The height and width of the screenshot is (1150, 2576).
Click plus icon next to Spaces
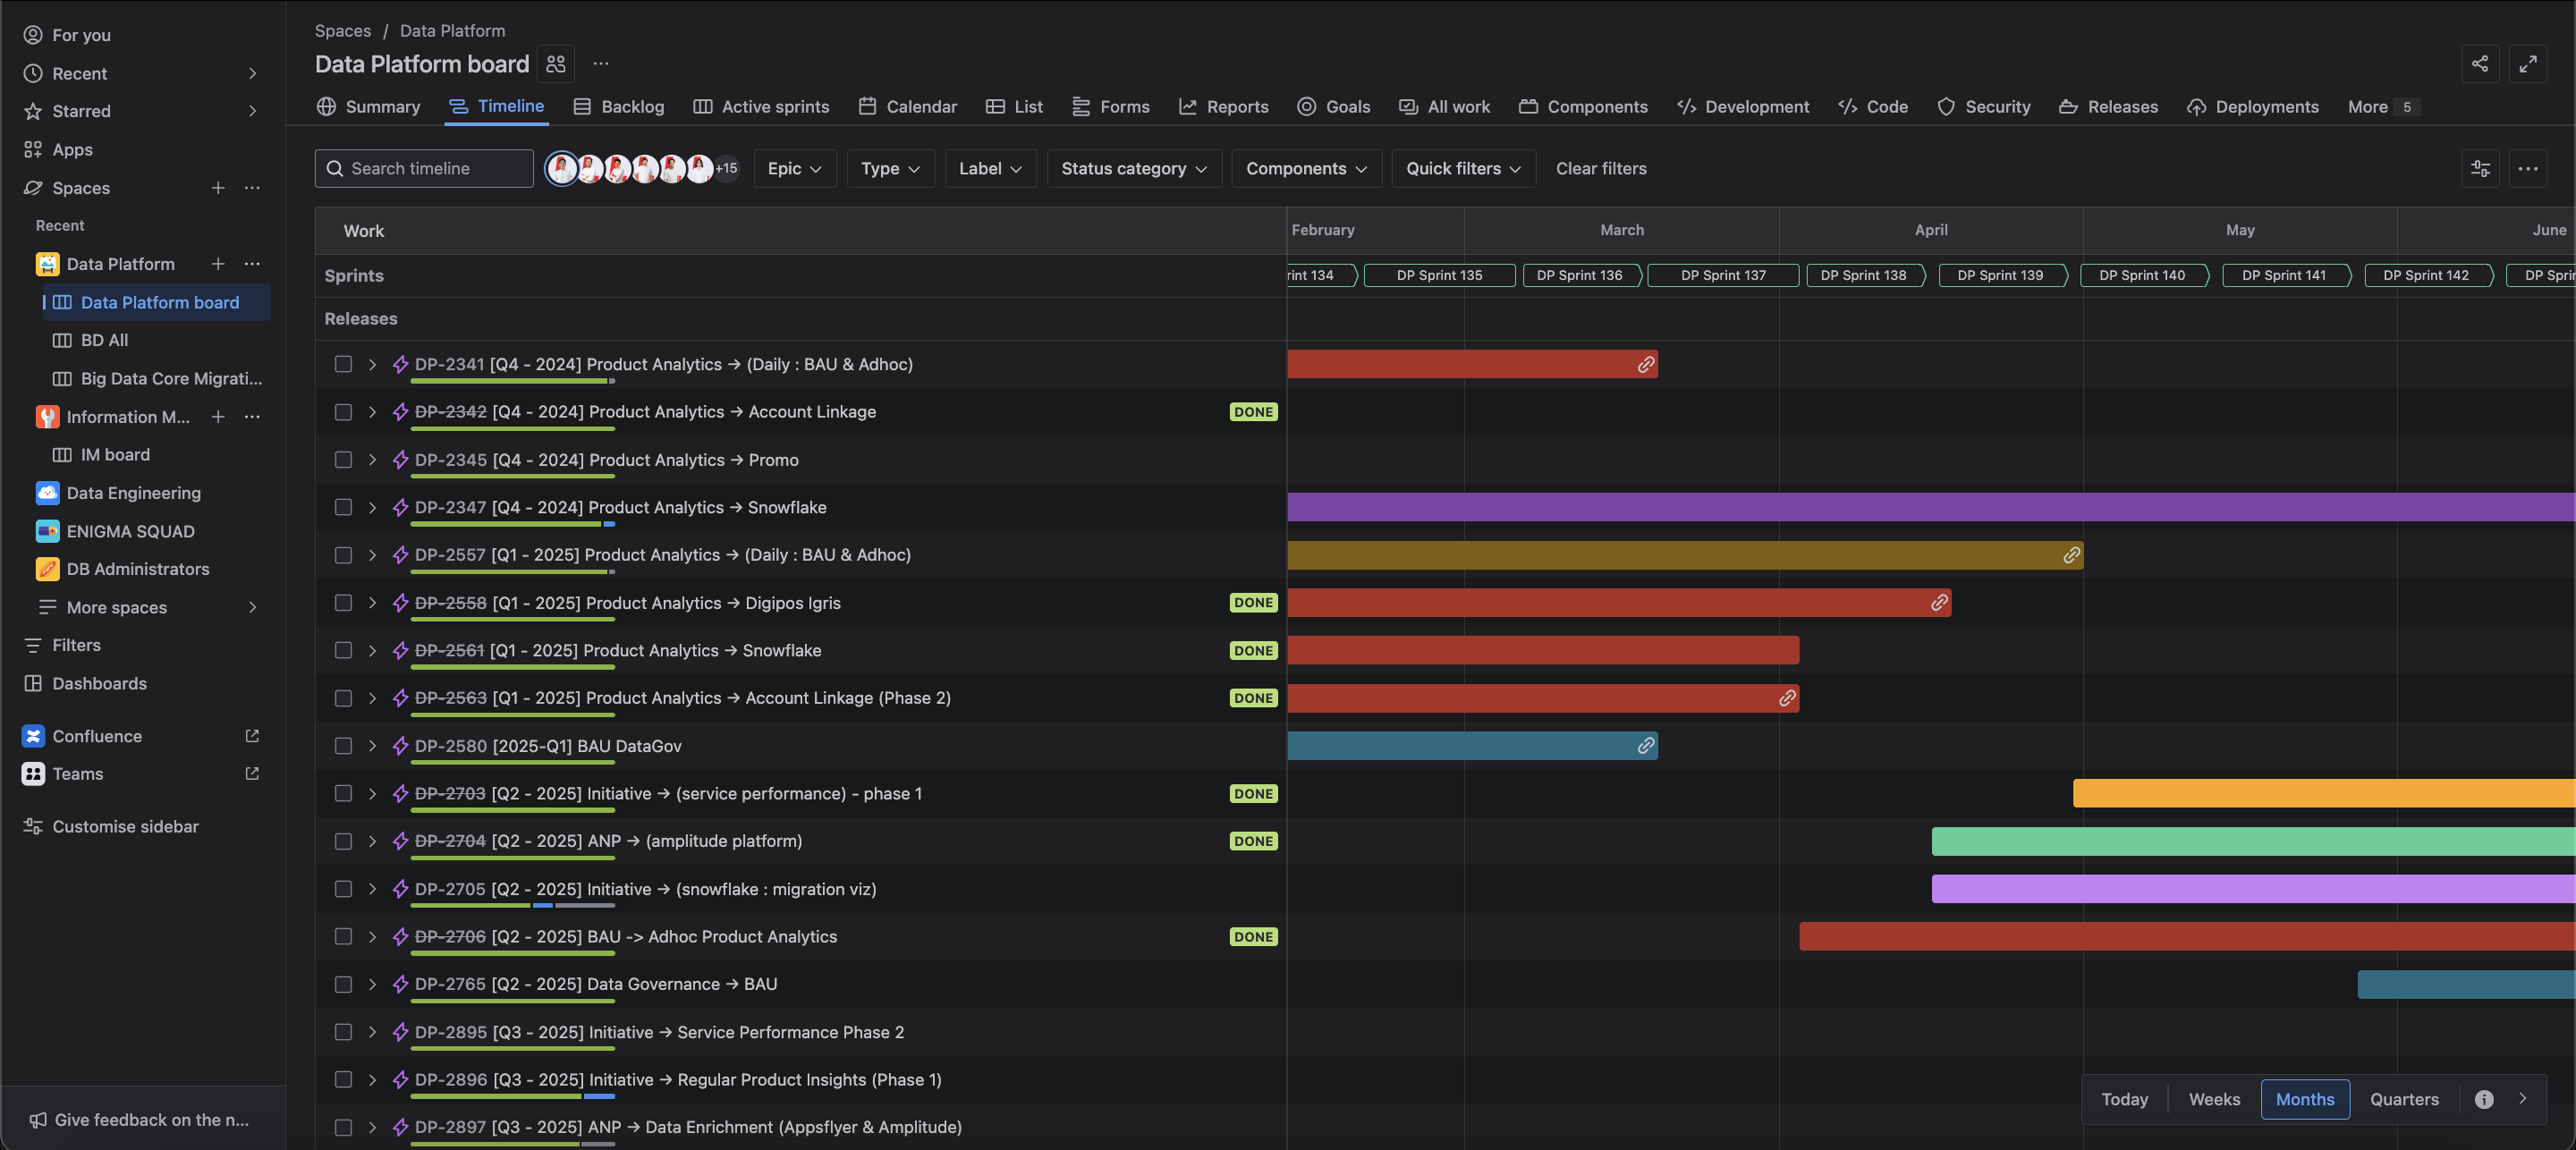[x=217, y=188]
